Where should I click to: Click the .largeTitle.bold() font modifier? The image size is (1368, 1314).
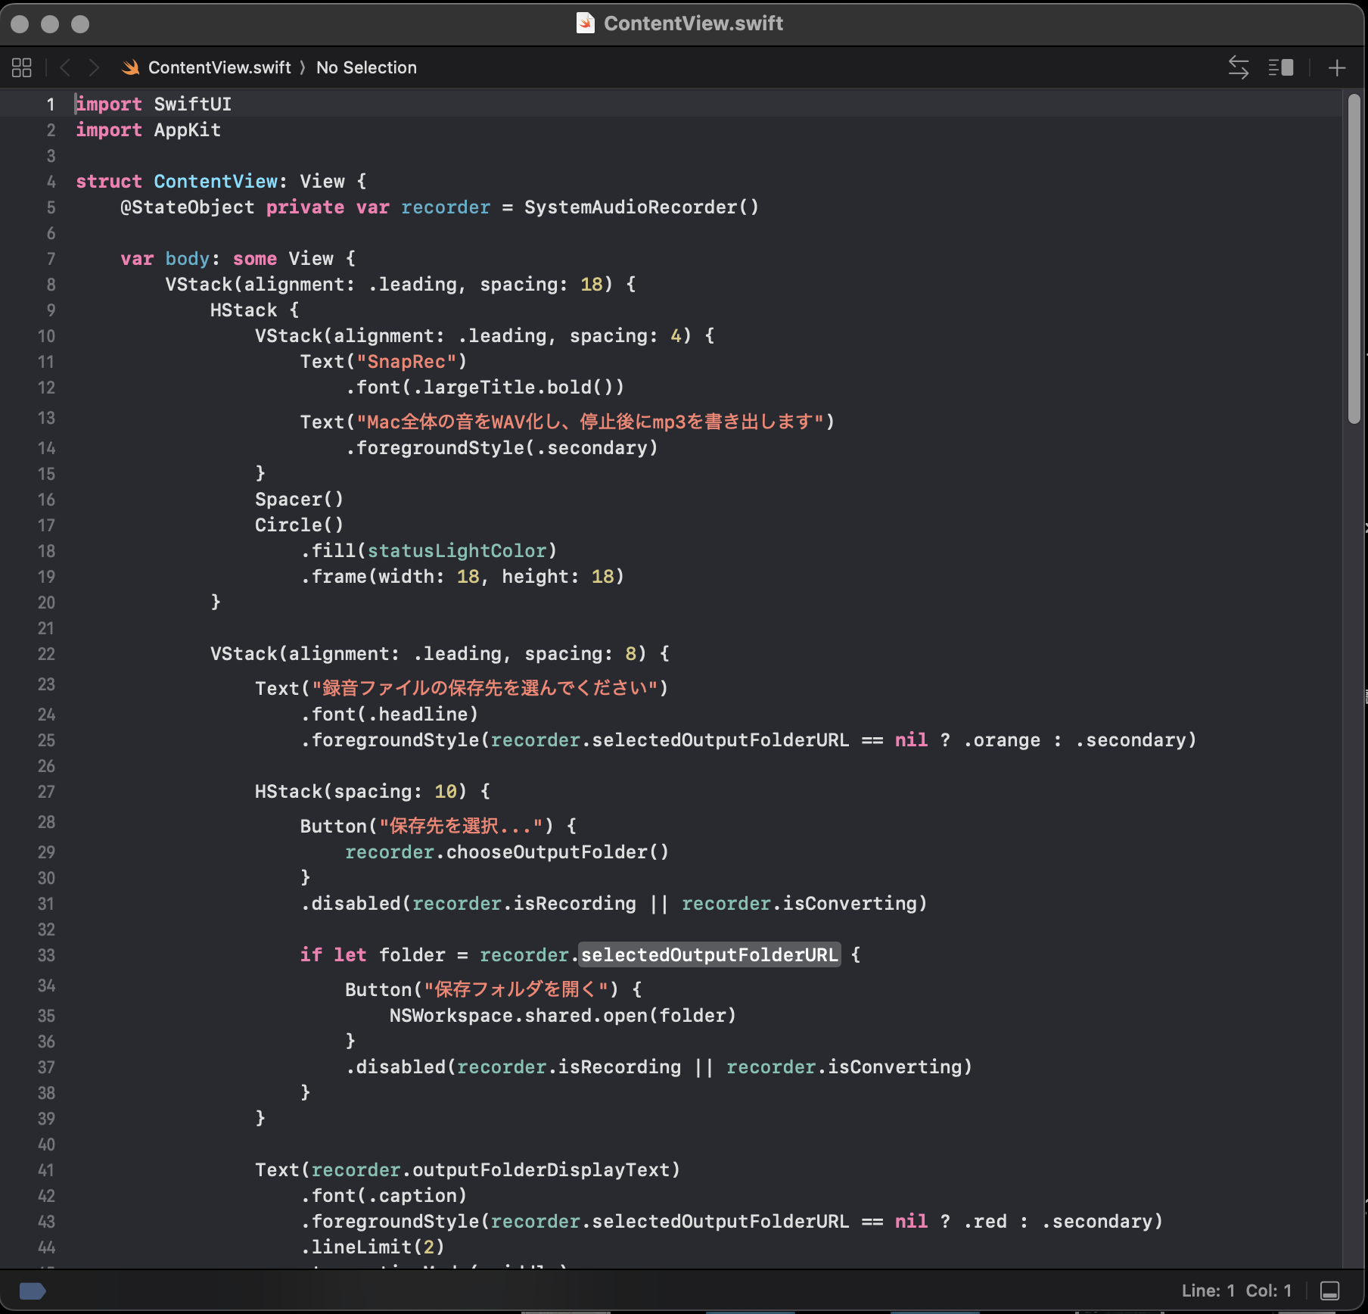[x=486, y=388]
